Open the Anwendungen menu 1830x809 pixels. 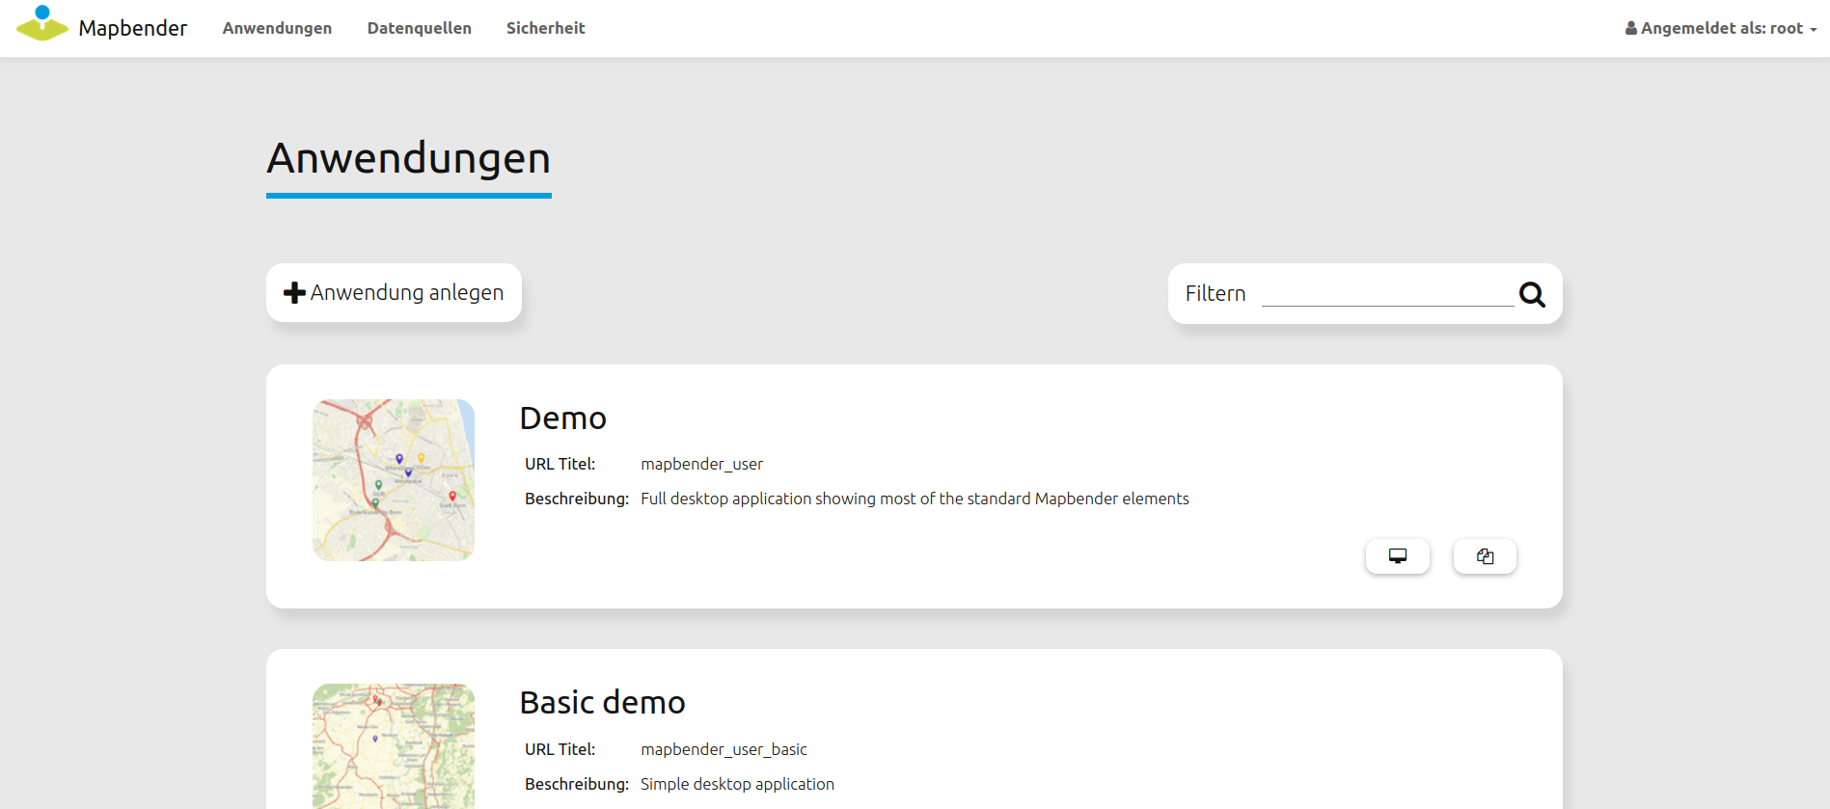point(277,29)
